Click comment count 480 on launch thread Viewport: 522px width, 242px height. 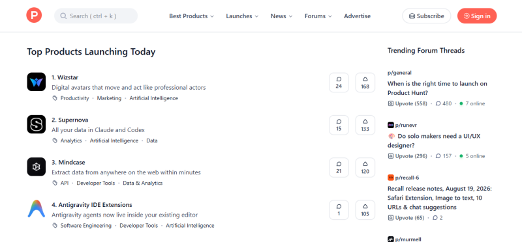(x=444, y=103)
